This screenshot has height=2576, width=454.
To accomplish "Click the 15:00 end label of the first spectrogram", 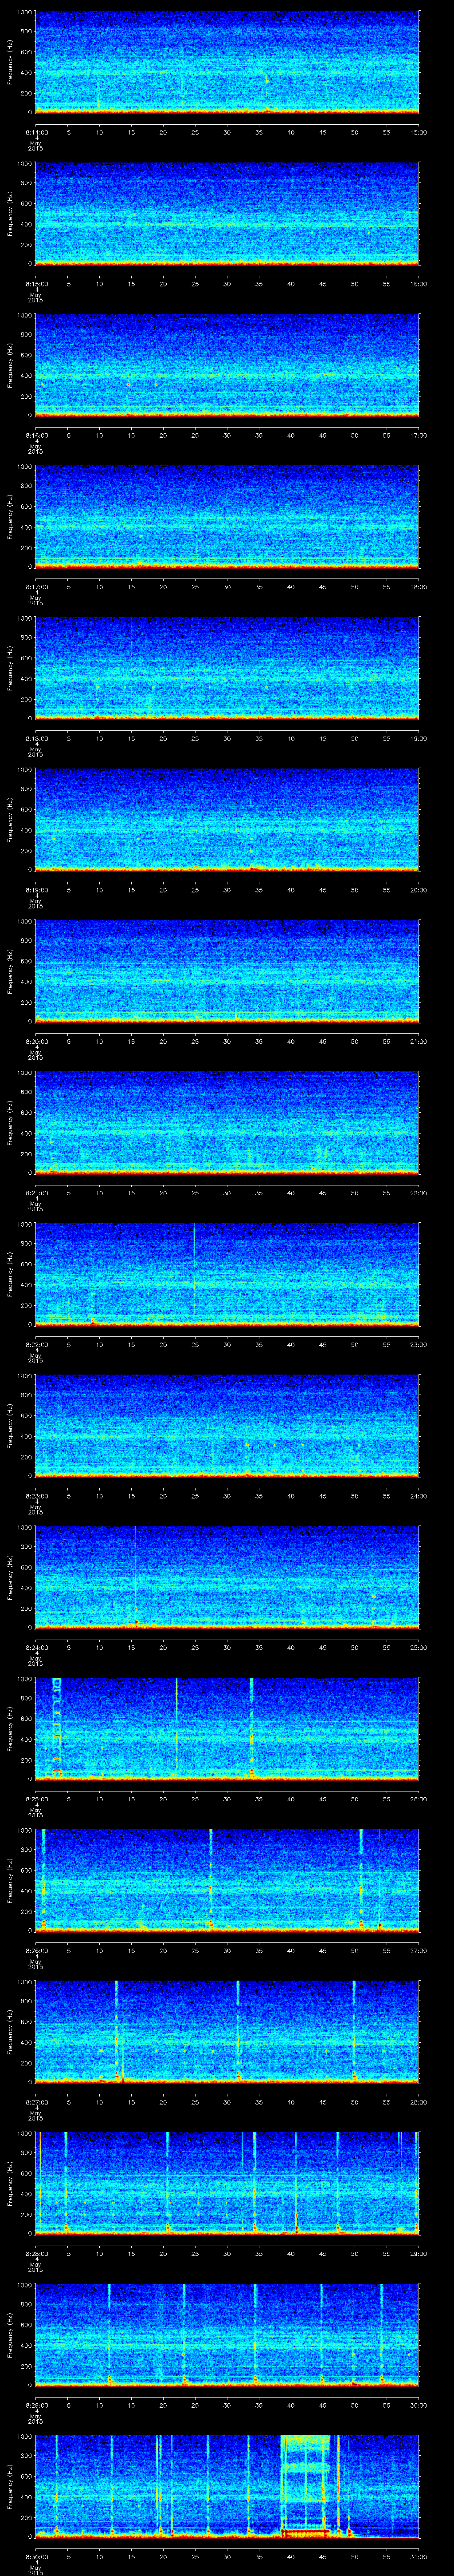I will tap(418, 132).
